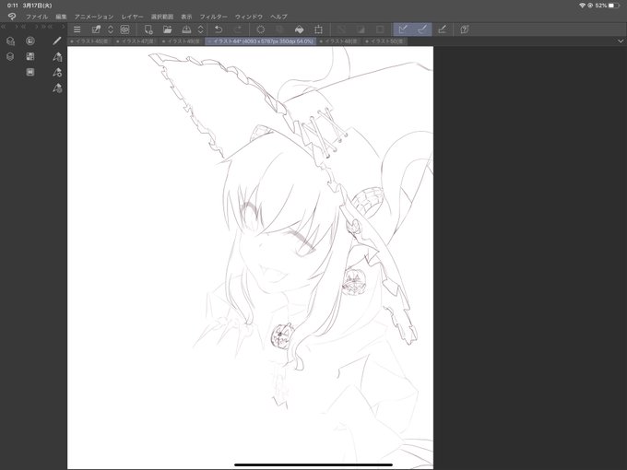Click the Fill bucket icon
The width and height of the screenshot is (627, 470).
pyautogui.click(x=299, y=29)
